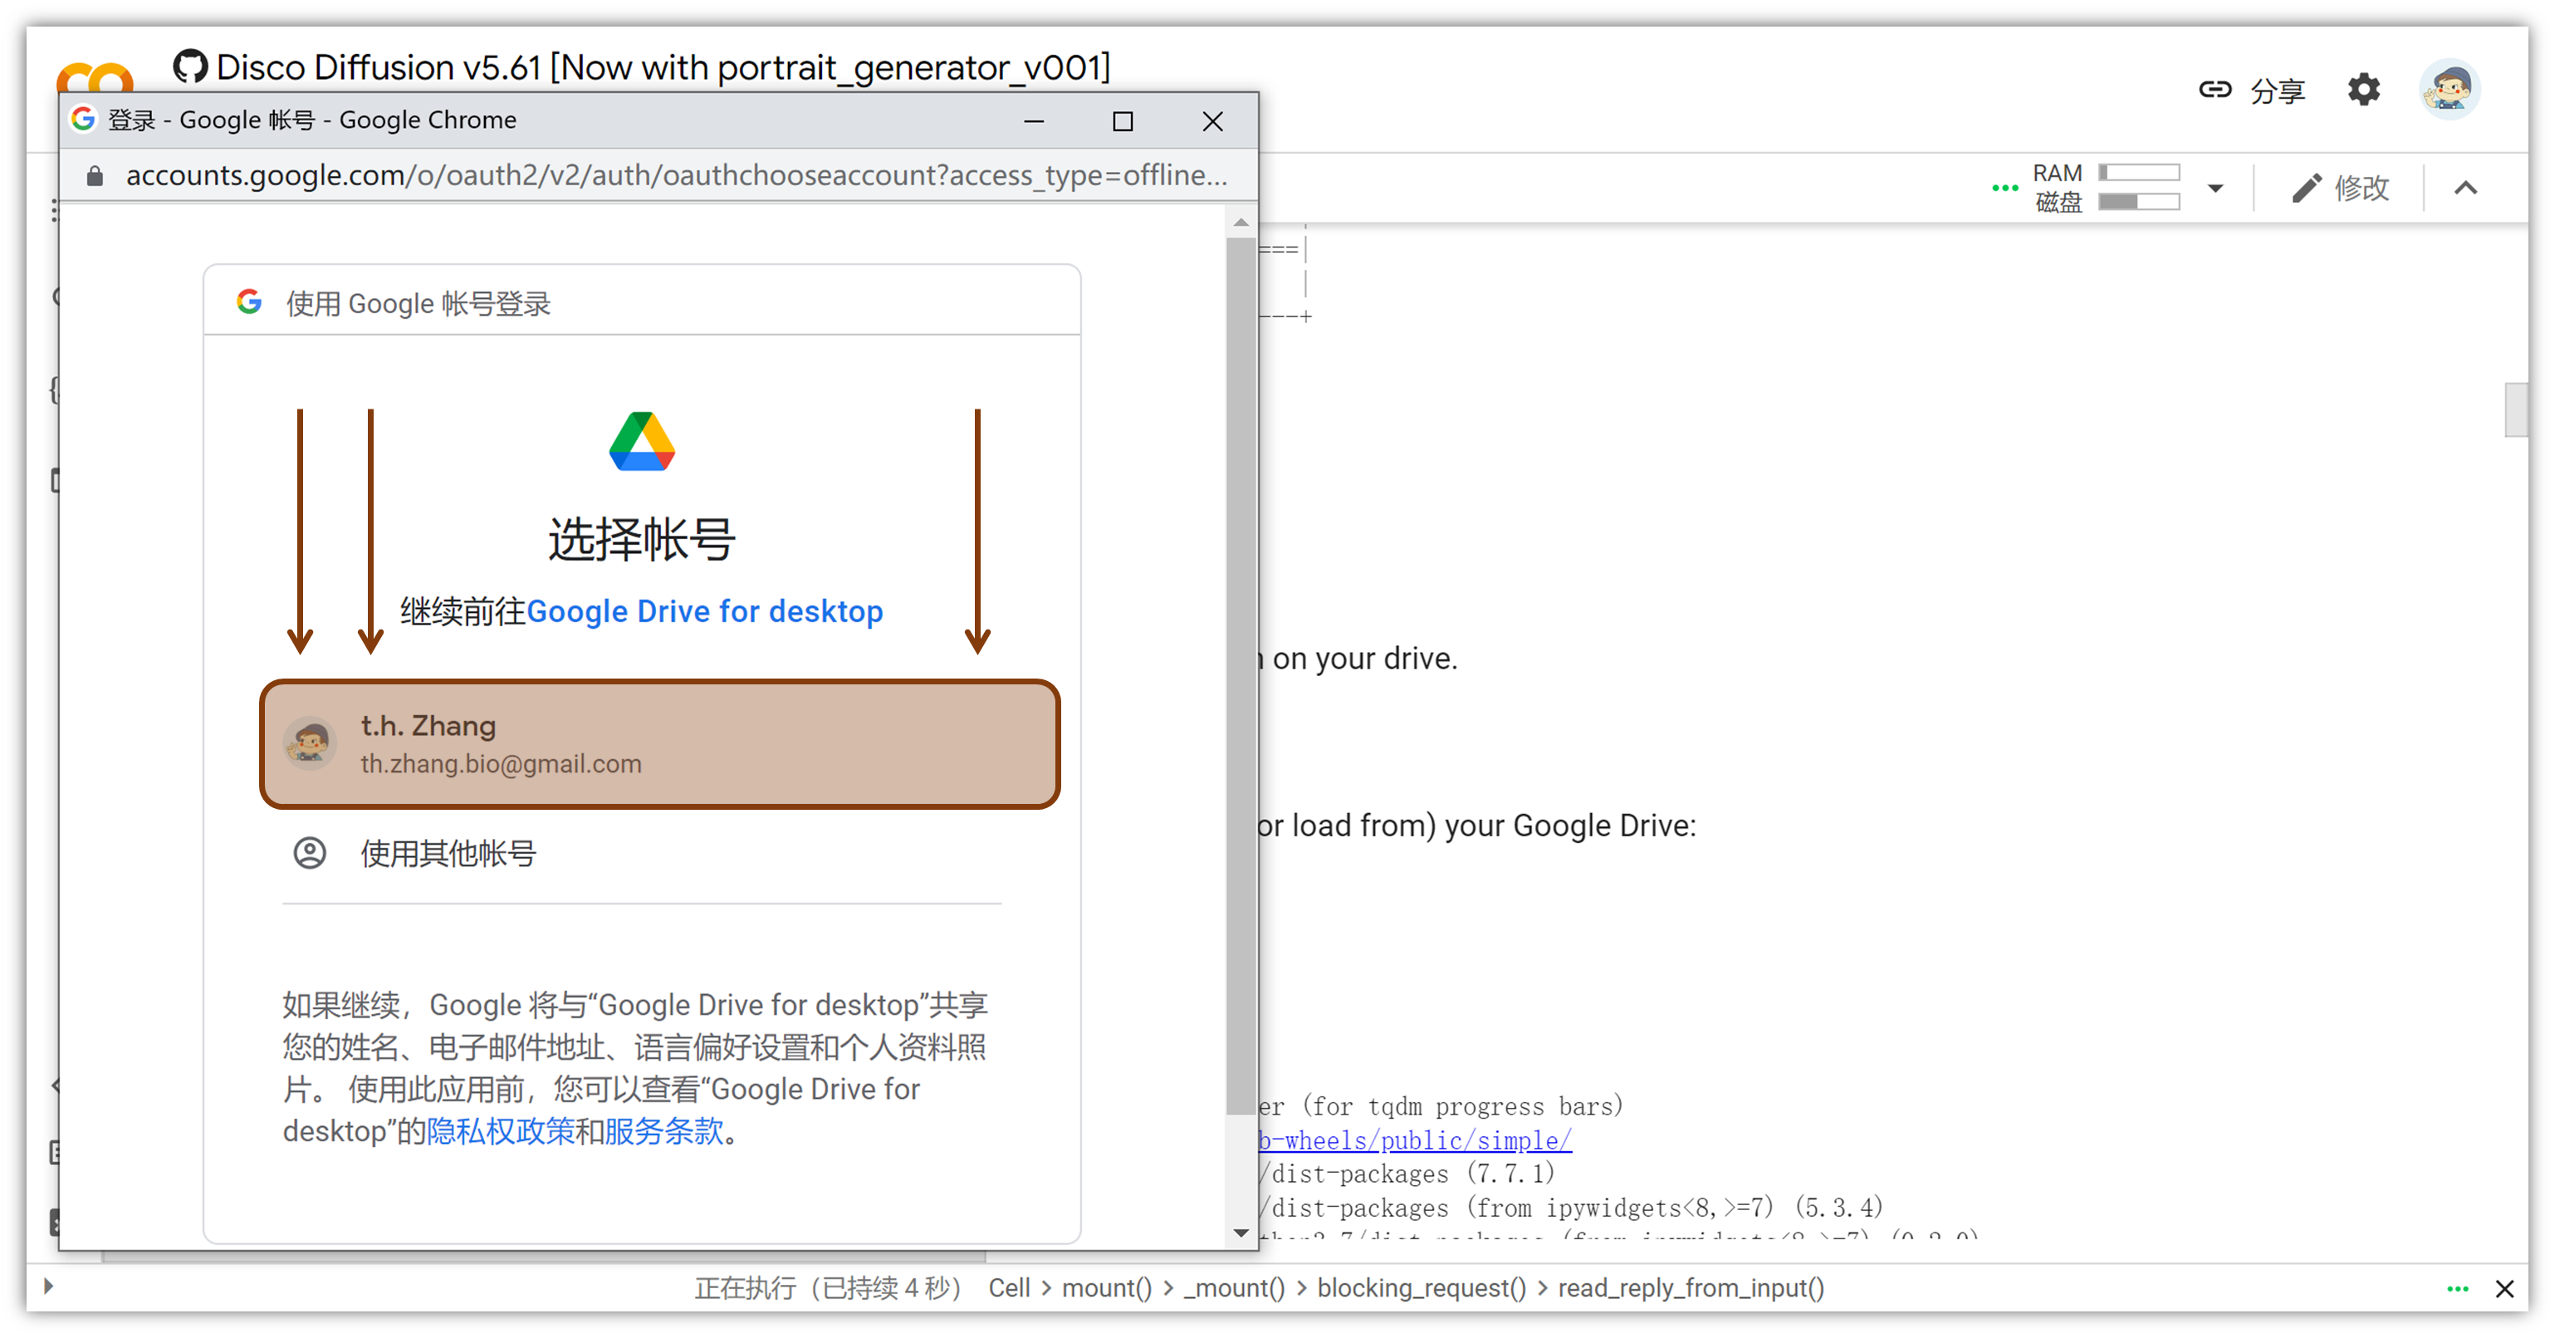
Task: Click _mount() in the execution breadcrumb
Action: tap(1234, 1287)
